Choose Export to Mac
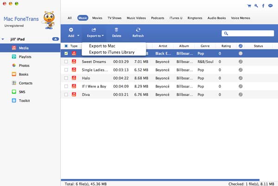 tap(102, 46)
